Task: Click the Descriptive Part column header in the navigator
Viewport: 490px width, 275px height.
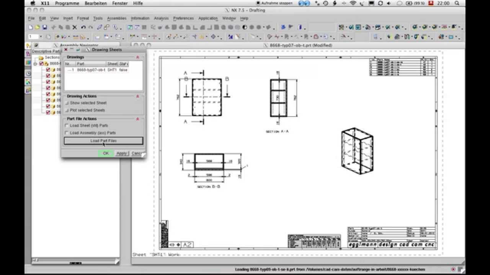Action: (46, 52)
